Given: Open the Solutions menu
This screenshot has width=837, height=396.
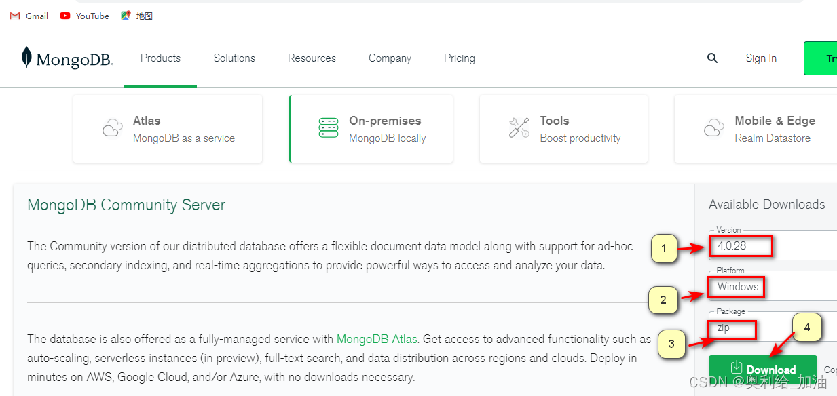Looking at the screenshot, I should coord(234,58).
